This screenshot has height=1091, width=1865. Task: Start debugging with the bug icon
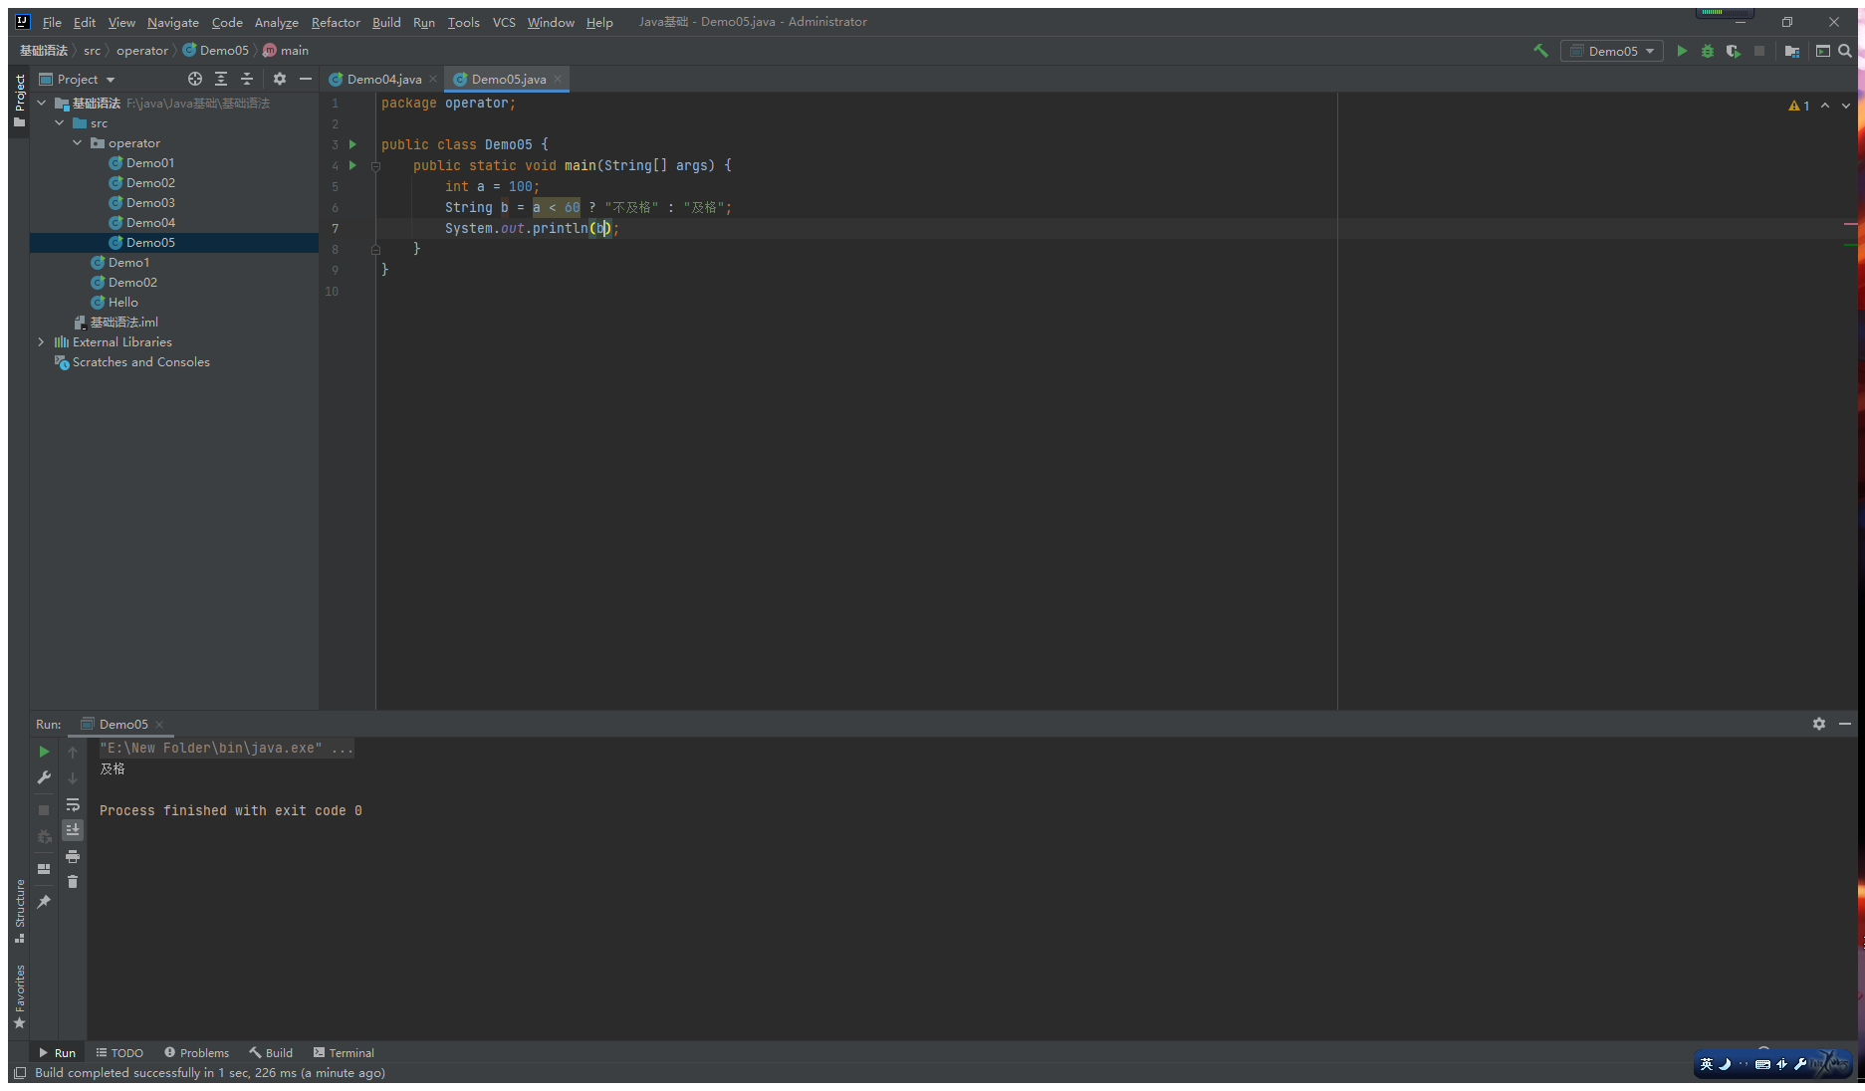(1708, 51)
